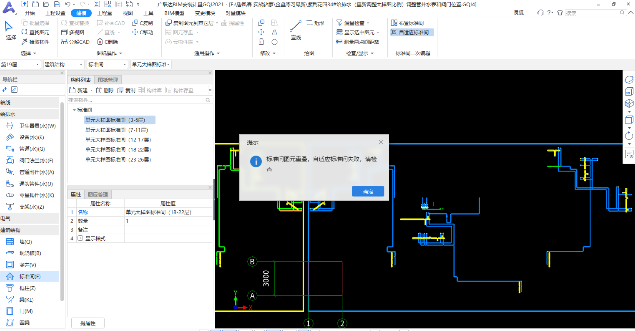Image resolution: width=635 pixels, height=331 pixels.
Task: Click the rotate icon in 修改 group
Action: pyautogui.click(x=274, y=42)
